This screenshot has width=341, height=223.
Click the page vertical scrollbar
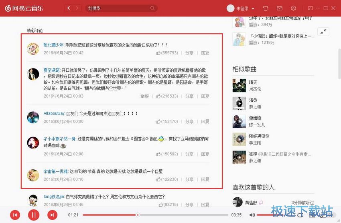click(339, 64)
